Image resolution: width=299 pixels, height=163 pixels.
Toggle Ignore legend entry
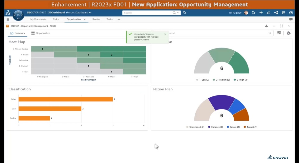click(x=233, y=127)
